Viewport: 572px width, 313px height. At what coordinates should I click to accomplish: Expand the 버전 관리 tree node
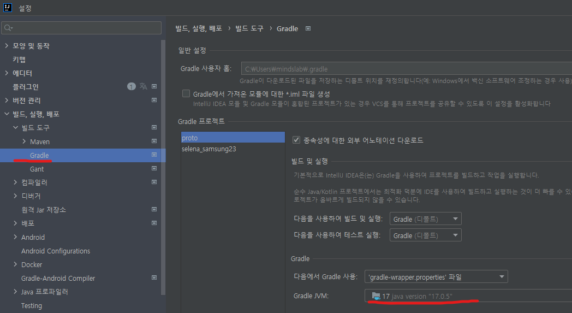7,100
